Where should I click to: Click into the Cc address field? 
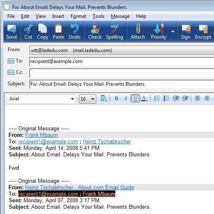pyautogui.click(x=122, y=73)
